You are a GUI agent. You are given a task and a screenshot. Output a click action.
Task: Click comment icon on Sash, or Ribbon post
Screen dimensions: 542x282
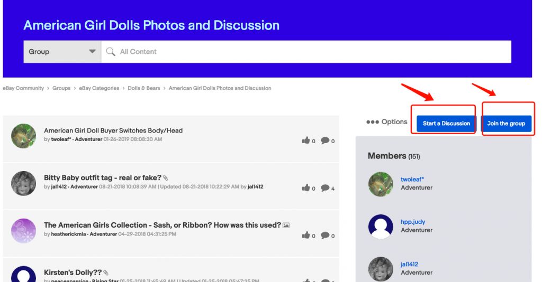pos(325,236)
